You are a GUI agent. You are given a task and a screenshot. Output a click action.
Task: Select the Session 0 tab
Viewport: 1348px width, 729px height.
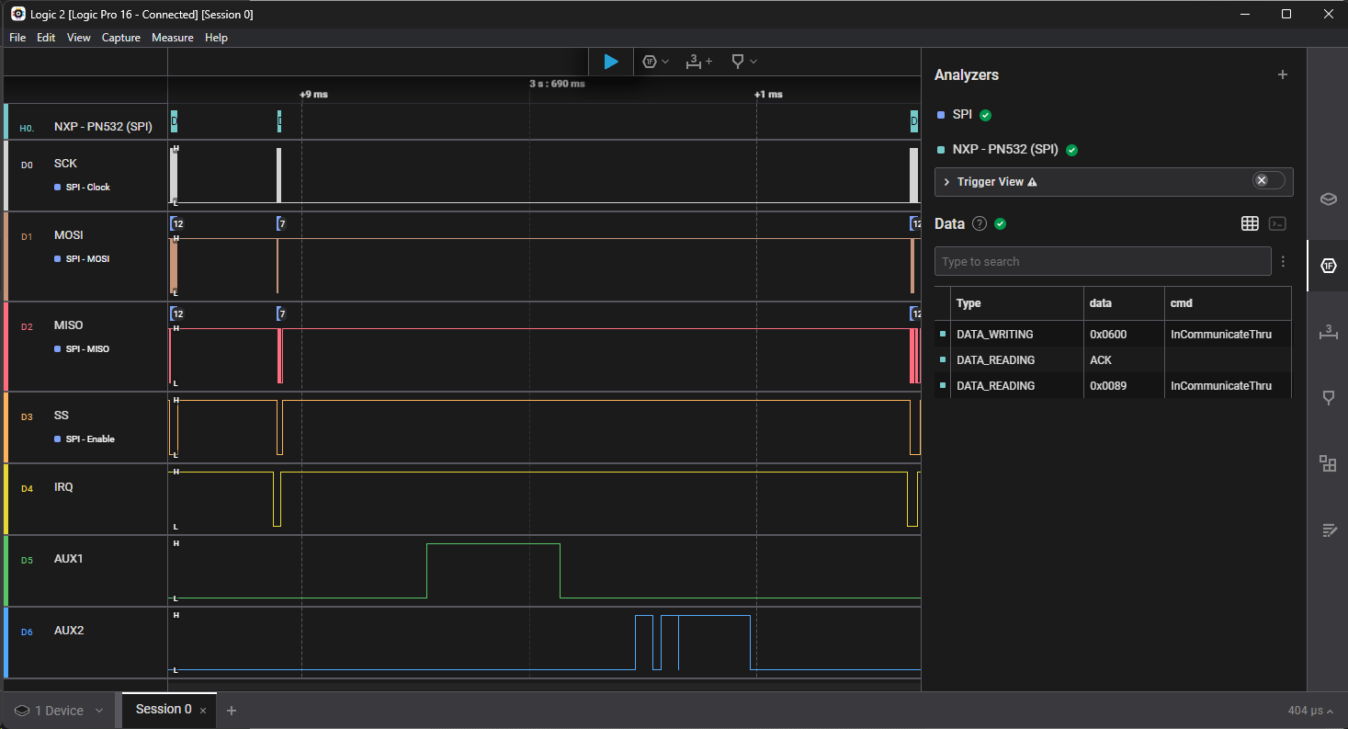164,710
